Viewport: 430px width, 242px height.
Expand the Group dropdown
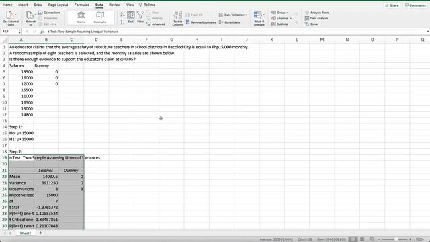pyautogui.click(x=288, y=13)
